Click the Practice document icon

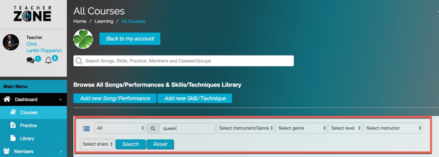tap(13, 125)
